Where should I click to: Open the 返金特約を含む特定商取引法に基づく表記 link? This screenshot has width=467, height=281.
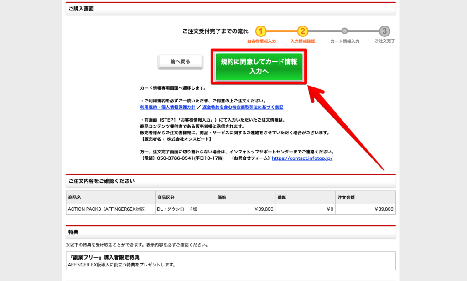point(243,107)
